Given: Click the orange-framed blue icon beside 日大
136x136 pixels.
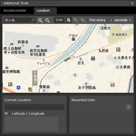Looking at the screenshot, I should click(93, 58).
